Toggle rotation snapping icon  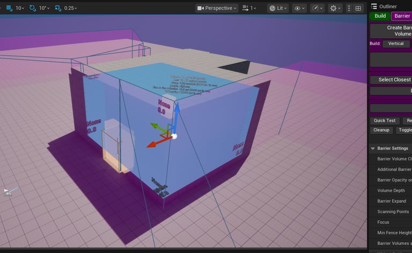33,8
